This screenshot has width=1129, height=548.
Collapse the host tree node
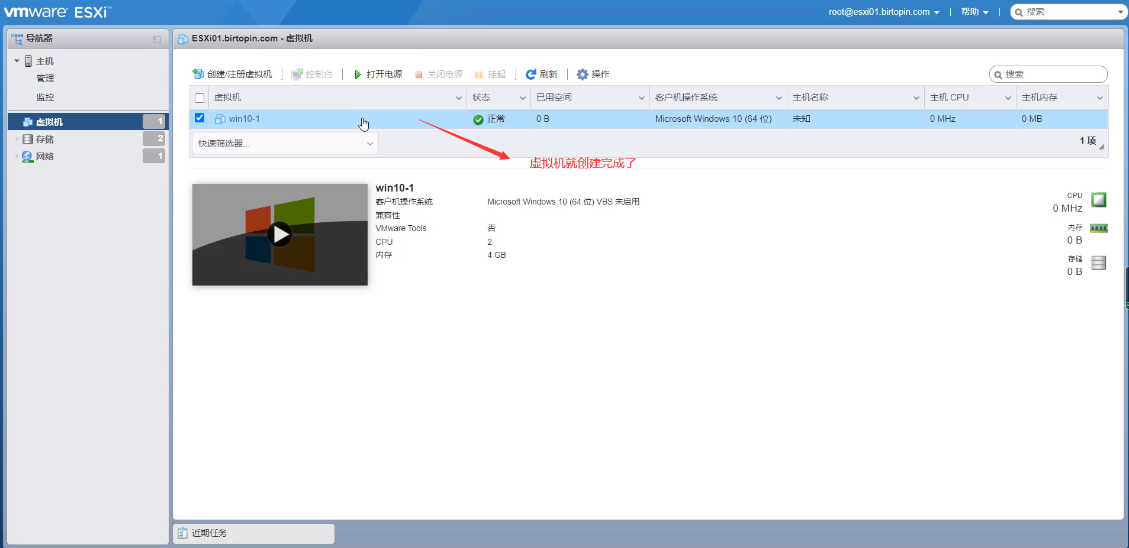tap(17, 61)
